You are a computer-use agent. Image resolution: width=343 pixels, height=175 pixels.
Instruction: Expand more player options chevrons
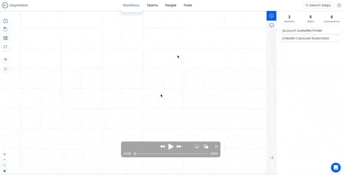point(217,146)
